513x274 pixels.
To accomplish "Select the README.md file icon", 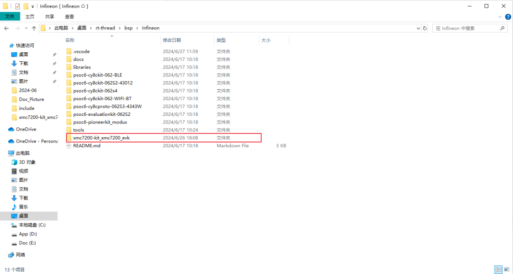I will tap(69, 146).
